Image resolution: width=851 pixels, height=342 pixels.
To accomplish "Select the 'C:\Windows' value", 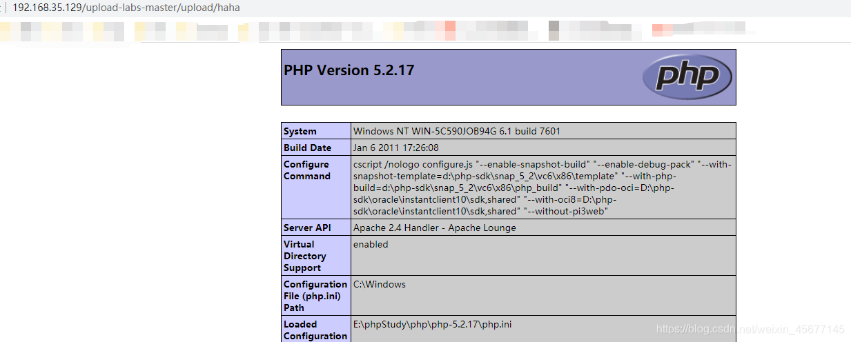I will [380, 284].
